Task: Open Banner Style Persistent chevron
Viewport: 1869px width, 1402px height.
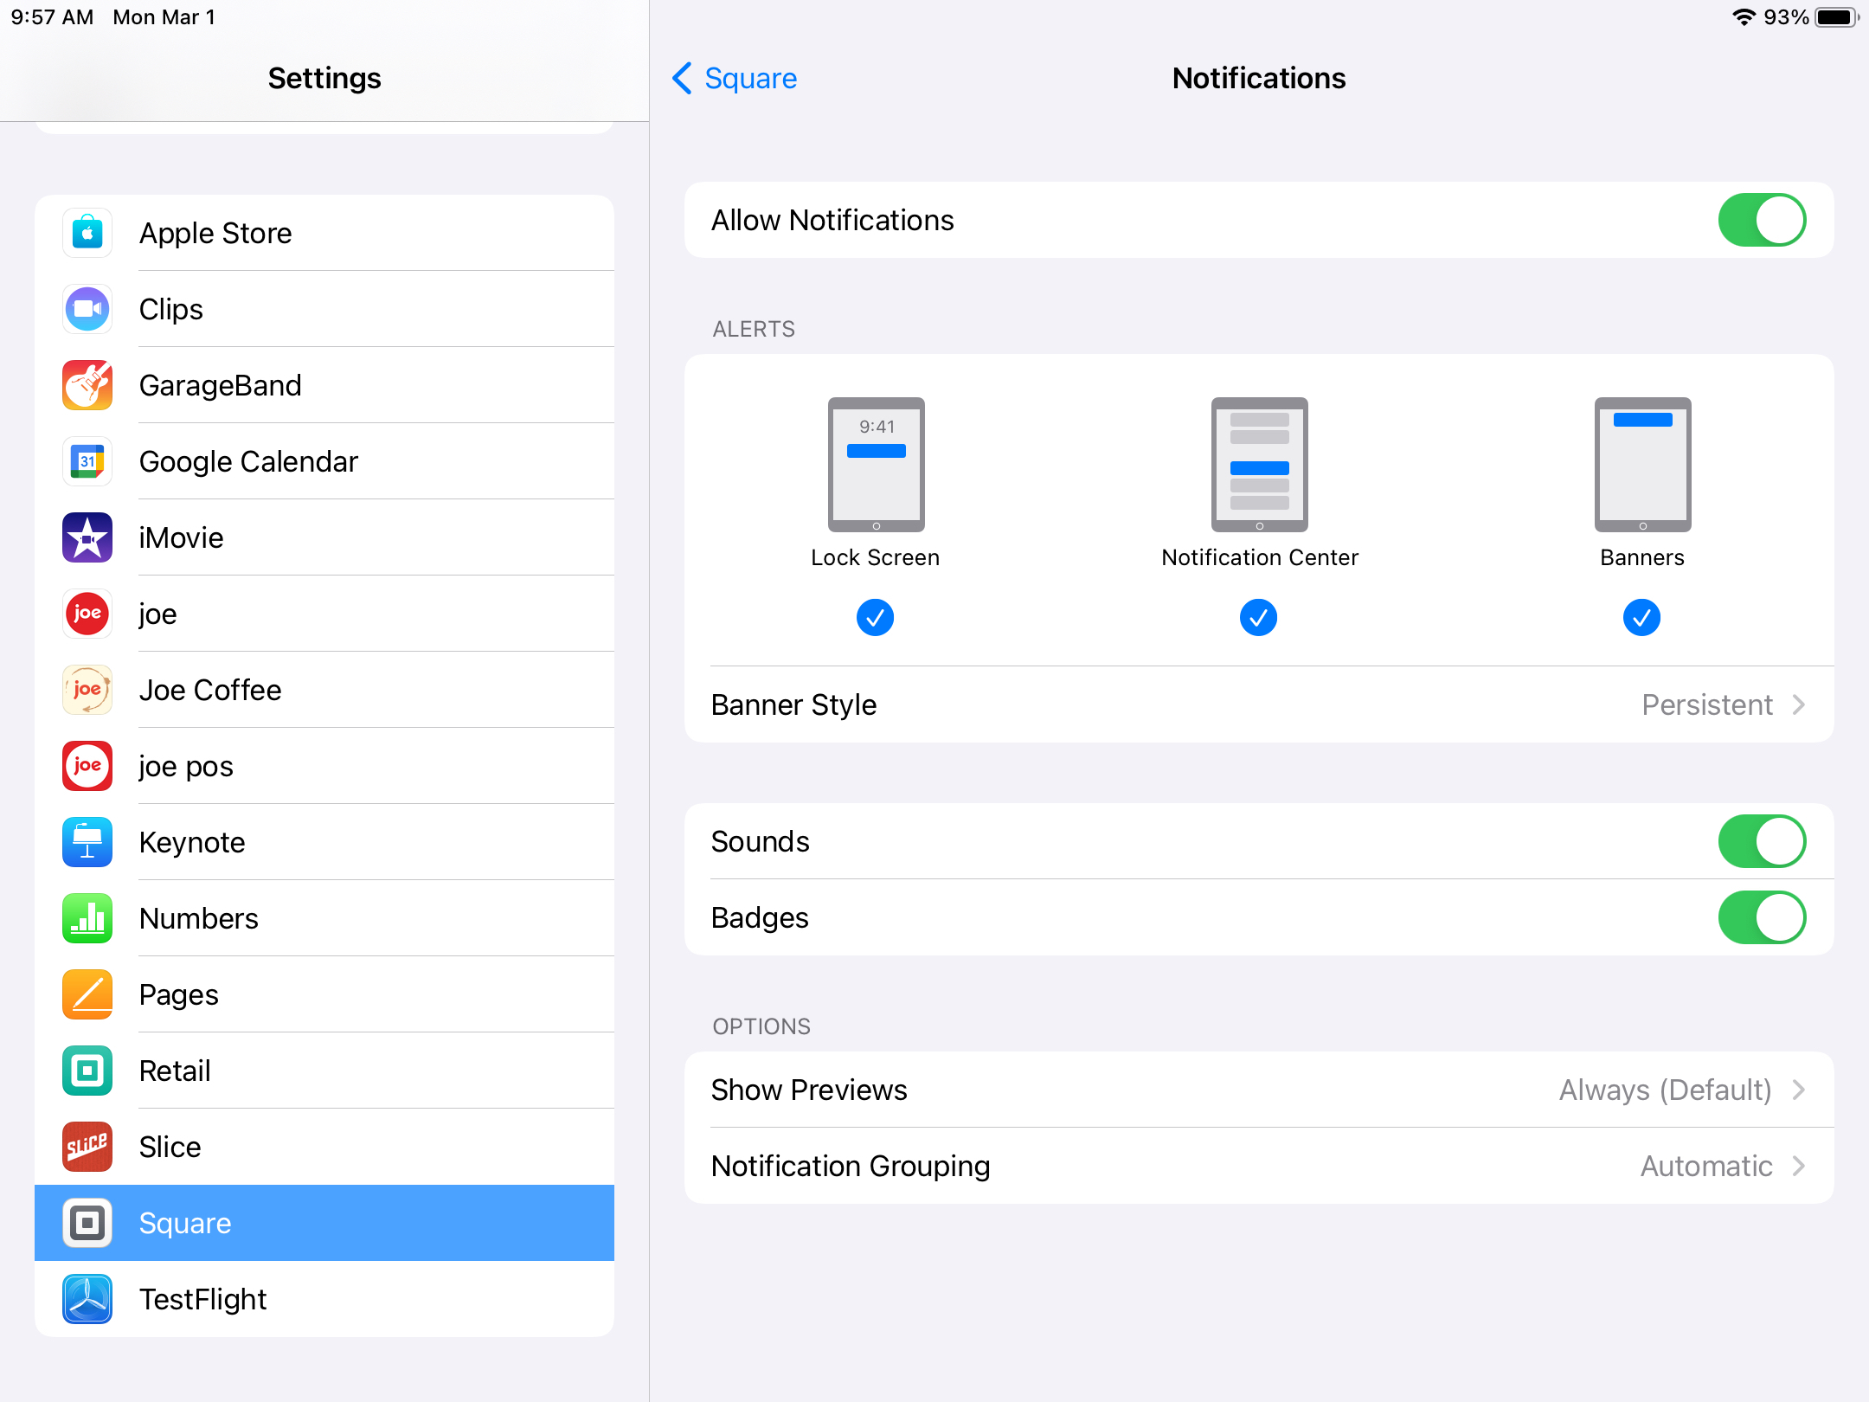Action: pos(1799,704)
